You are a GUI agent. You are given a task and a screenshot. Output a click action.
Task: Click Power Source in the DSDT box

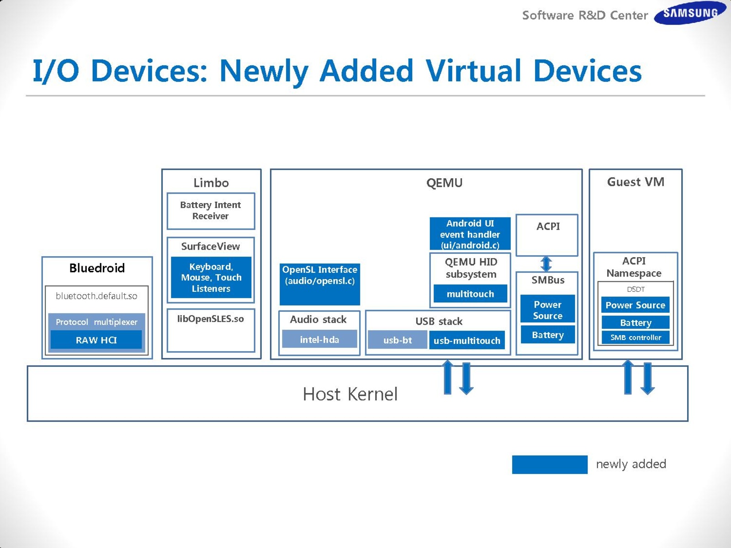pos(635,305)
